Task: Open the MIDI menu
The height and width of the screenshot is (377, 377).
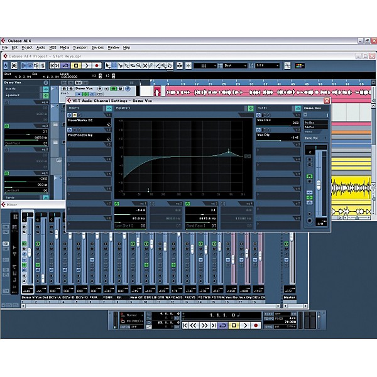Action: coord(53,48)
